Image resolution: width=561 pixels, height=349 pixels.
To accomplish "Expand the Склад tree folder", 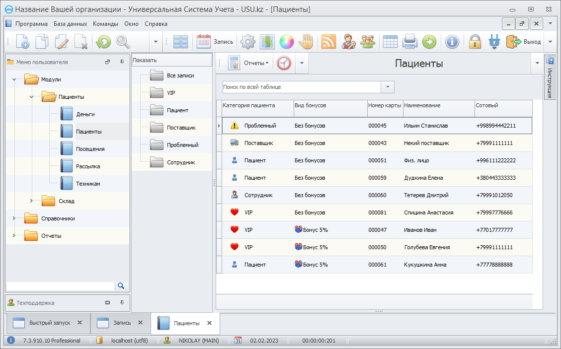I will coord(31,201).
